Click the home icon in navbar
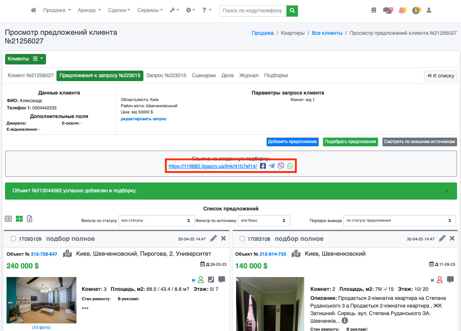The width and height of the screenshot is (461, 331). coord(33,11)
